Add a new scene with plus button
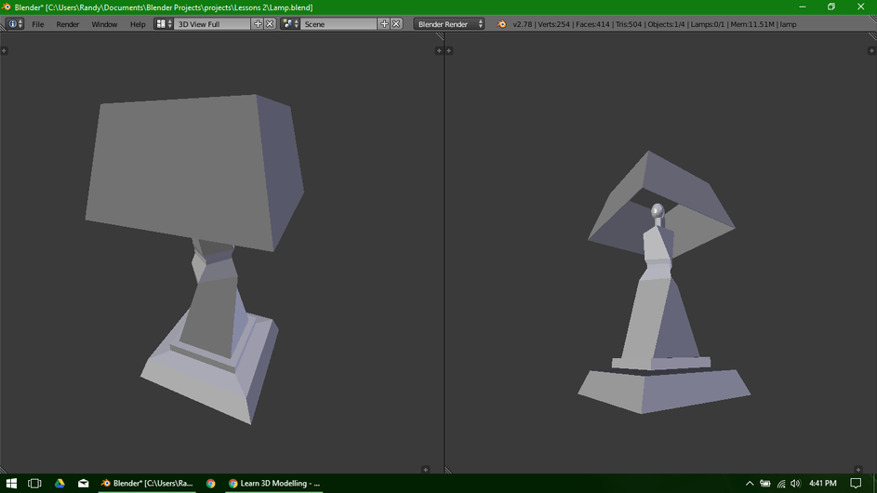877x493 pixels. [x=384, y=24]
